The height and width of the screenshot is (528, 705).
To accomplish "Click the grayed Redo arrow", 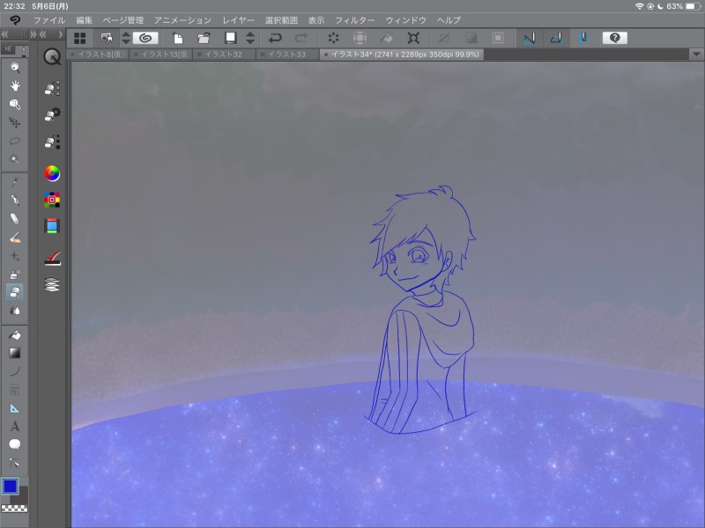I will (x=301, y=38).
